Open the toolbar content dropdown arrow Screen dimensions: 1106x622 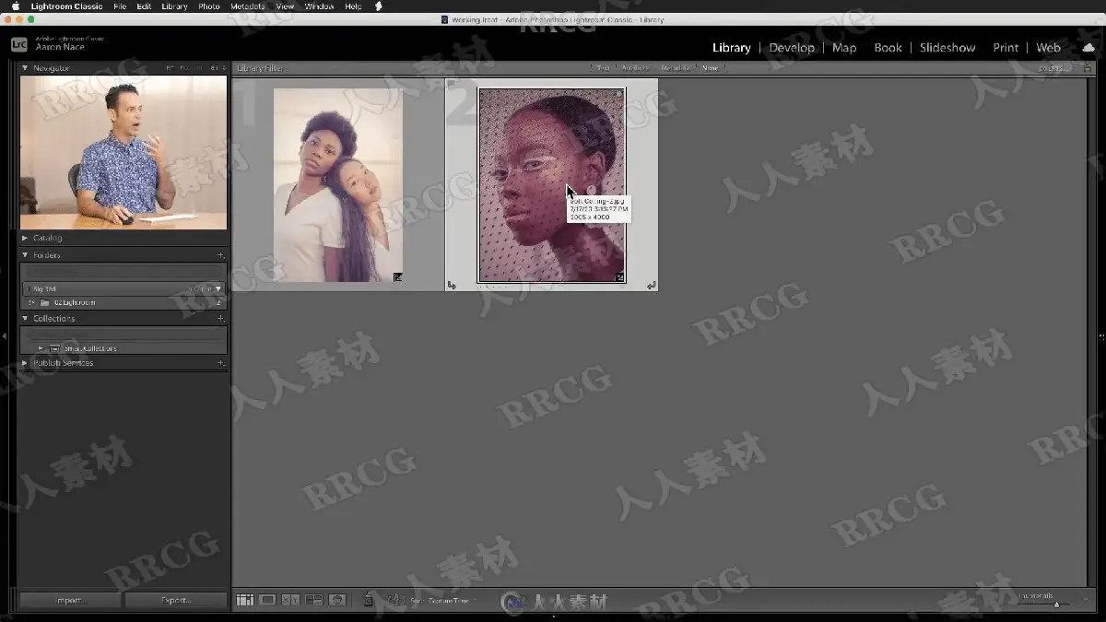coord(1087,600)
